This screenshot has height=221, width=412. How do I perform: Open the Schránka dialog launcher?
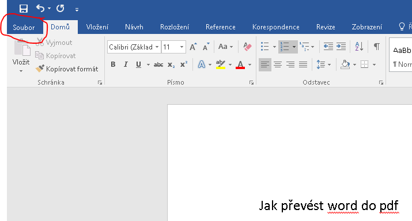[100, 83]
